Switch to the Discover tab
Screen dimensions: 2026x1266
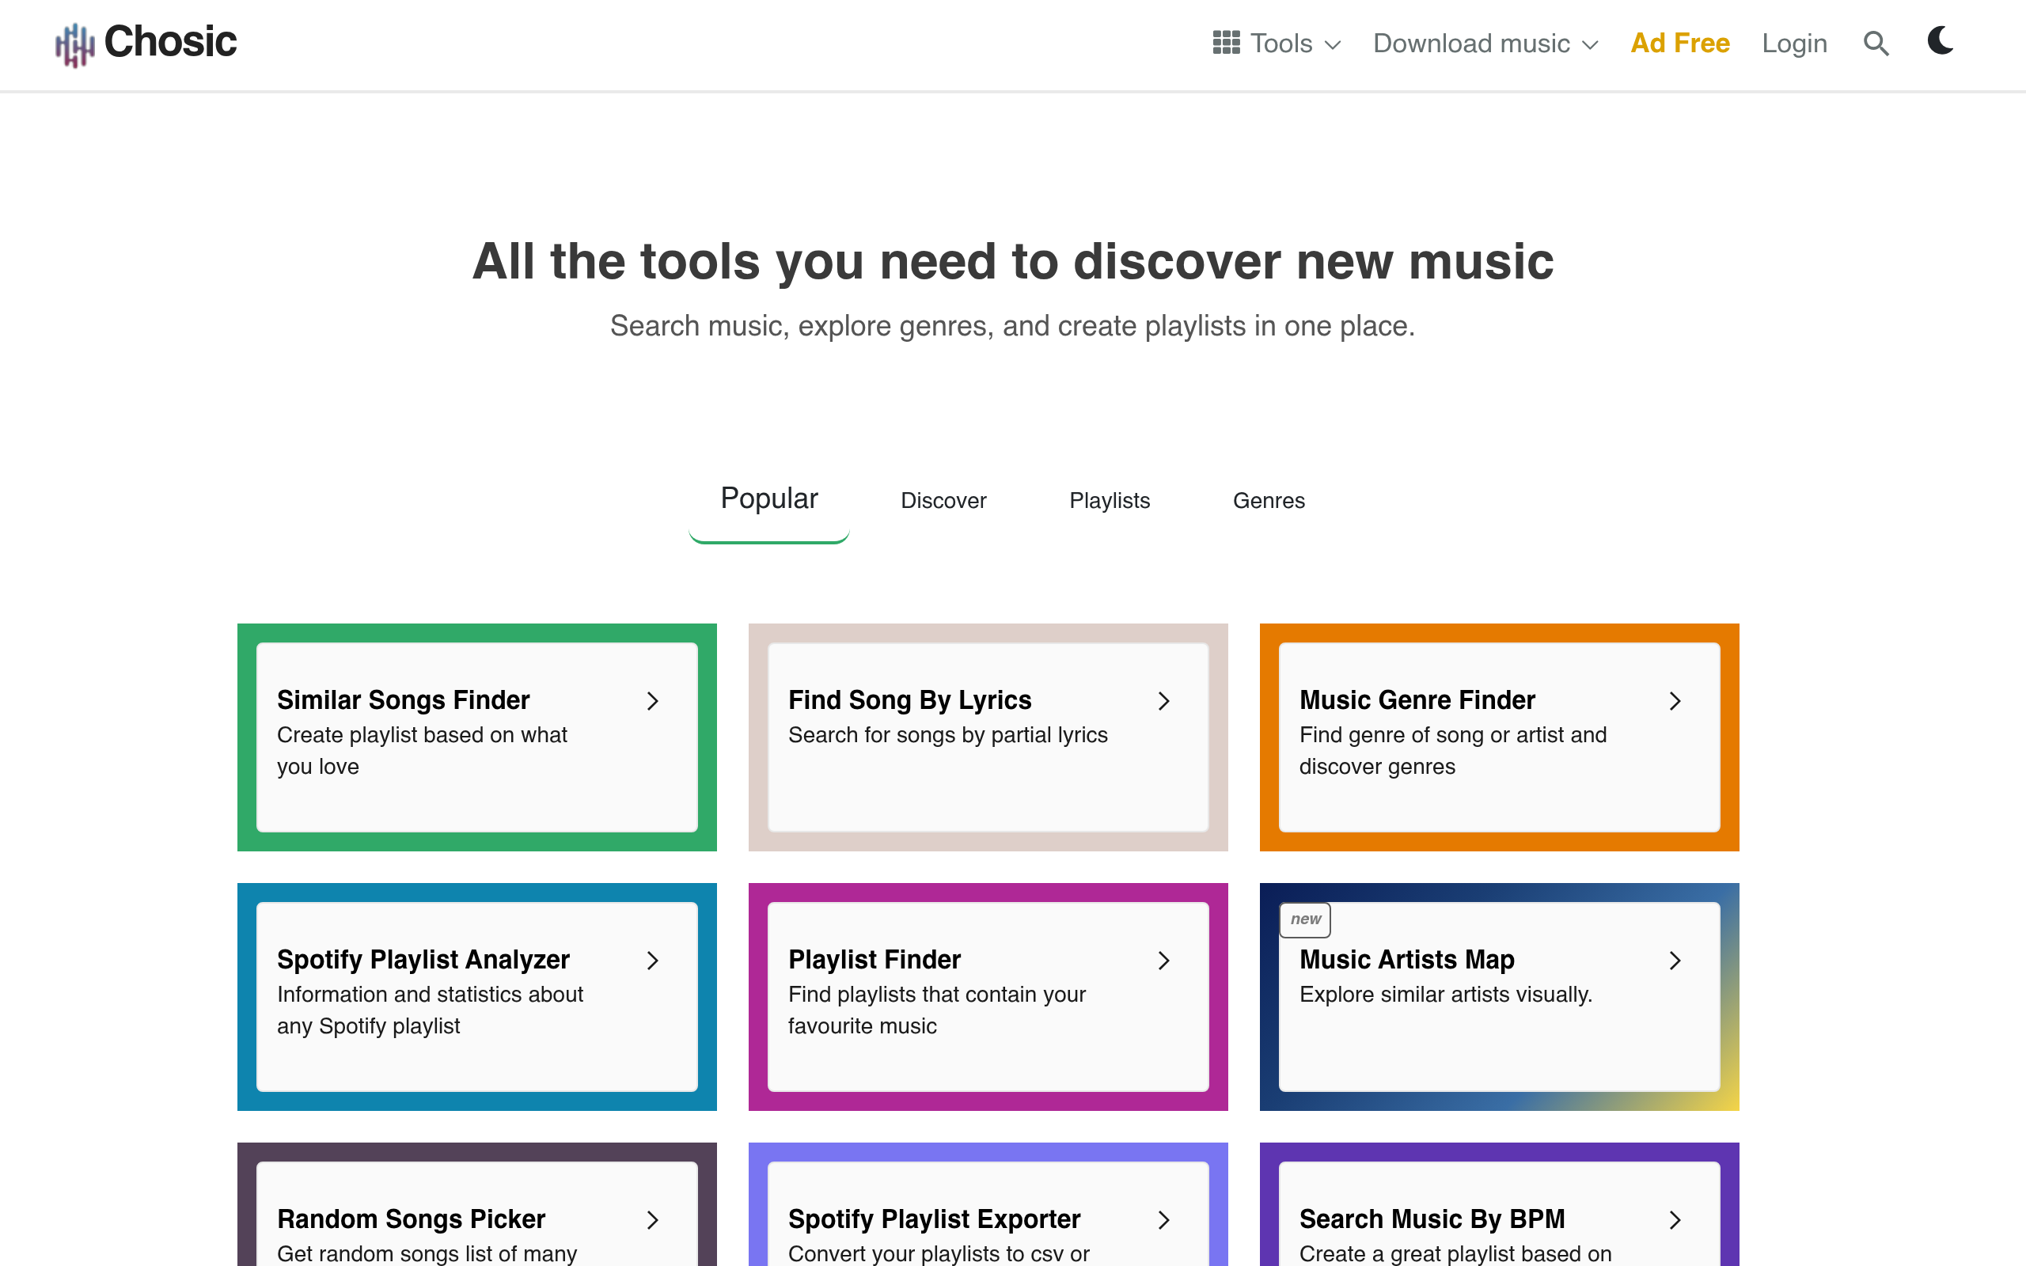(x=943, y=501)
